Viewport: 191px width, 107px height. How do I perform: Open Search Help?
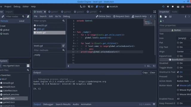[139, 16]
